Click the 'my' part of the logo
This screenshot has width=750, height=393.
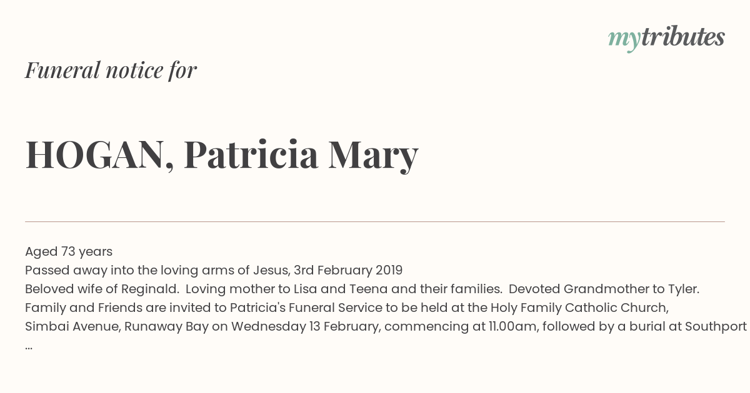624,40
